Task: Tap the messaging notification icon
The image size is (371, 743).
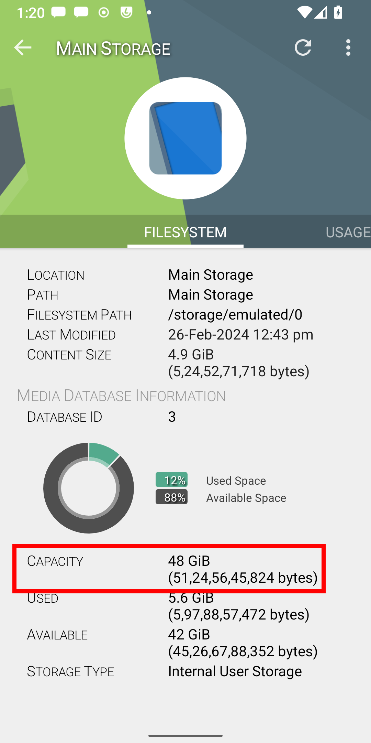Action: (58, 12)
